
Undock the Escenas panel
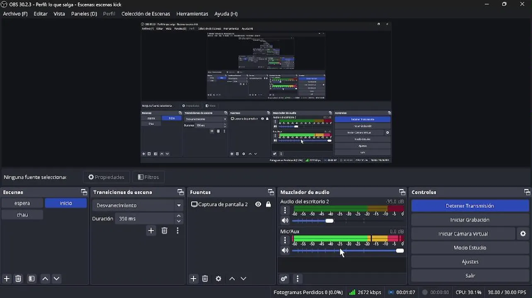(x=84, y=192)
